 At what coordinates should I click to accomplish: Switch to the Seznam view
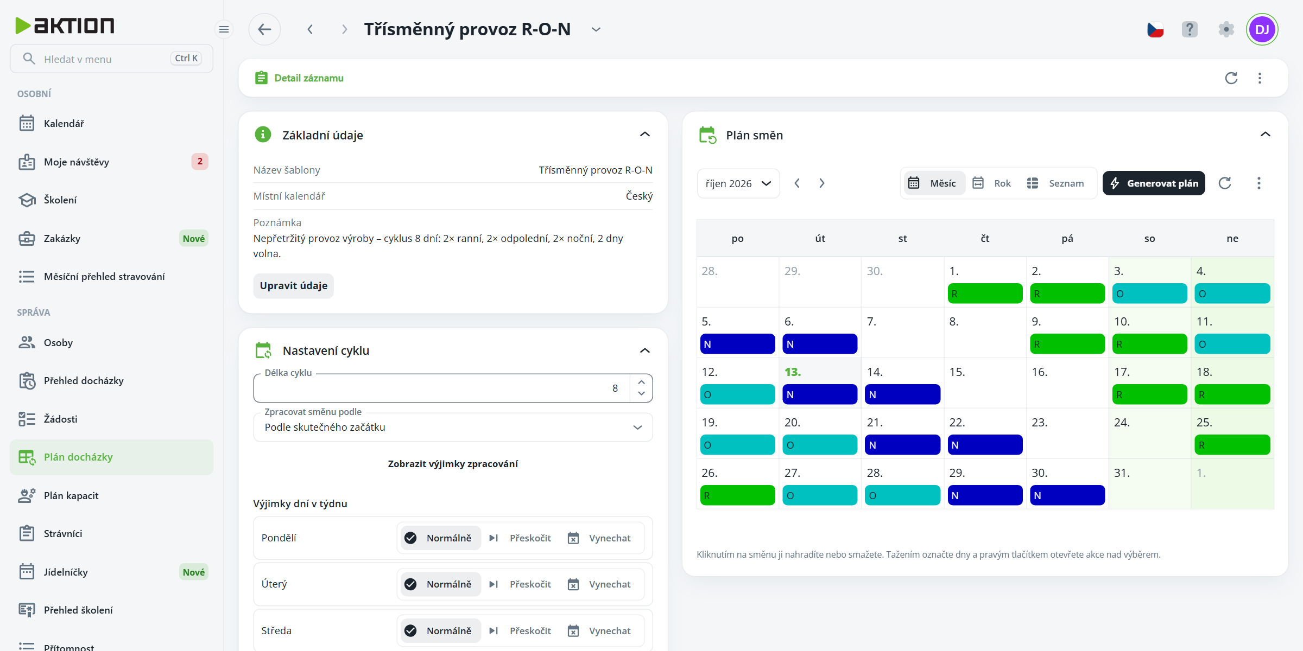1057,183
